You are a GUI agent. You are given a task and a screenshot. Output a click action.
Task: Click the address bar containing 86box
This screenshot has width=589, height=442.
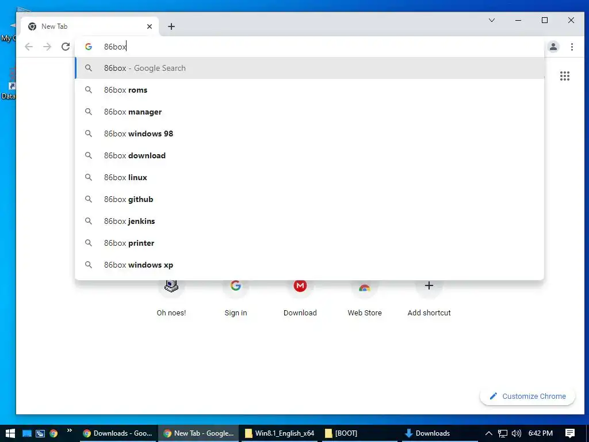click(309, 47)
